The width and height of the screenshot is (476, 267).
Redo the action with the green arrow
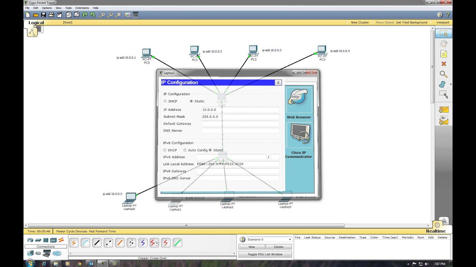(x=93, y=15)
